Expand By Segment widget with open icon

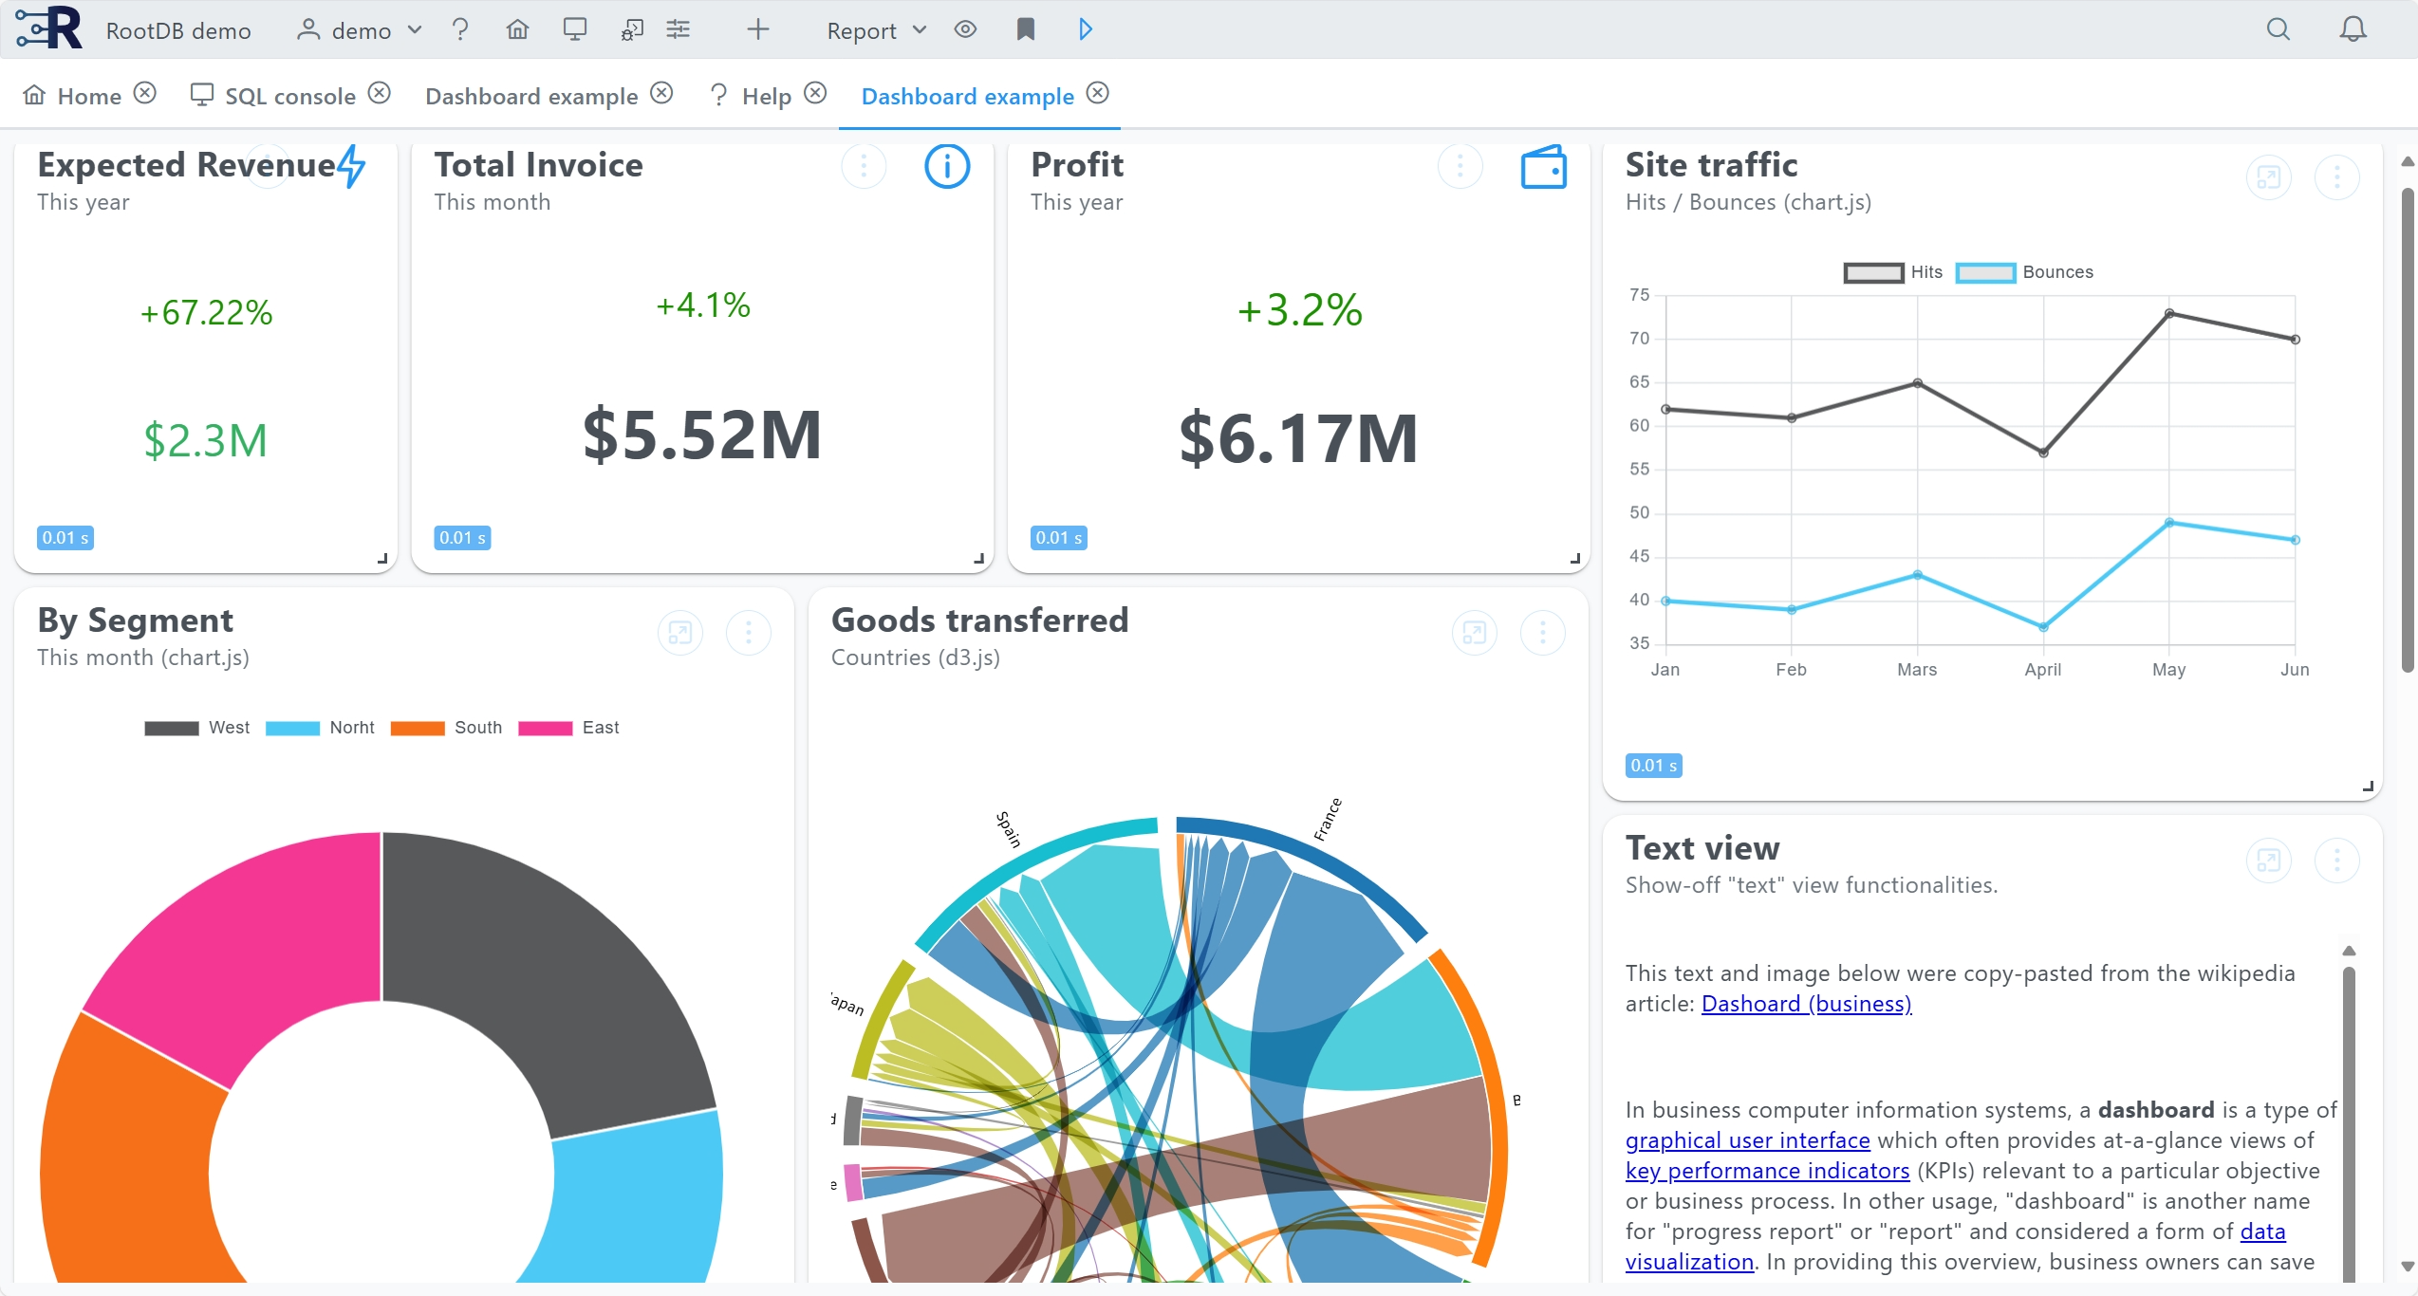(680, 632)
